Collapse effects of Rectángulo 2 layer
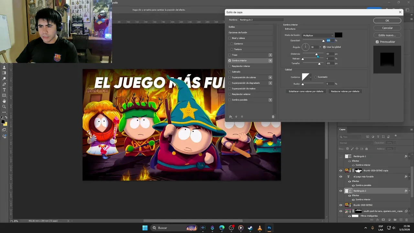 409,191
